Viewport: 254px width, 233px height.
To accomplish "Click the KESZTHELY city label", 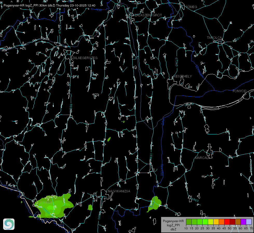I will [x=183, y=76].
